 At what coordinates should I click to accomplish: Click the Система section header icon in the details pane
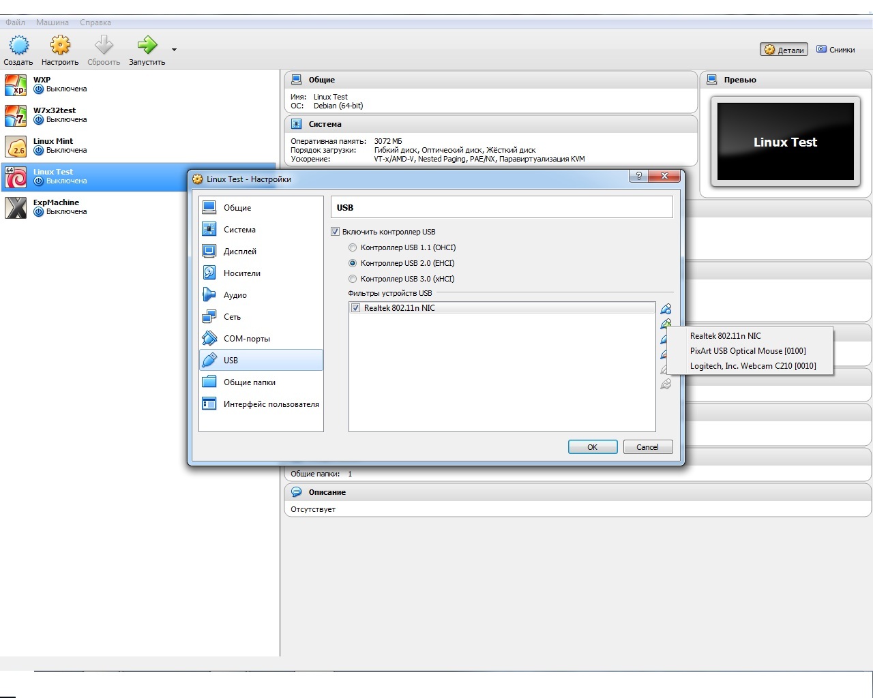point(297,124)
